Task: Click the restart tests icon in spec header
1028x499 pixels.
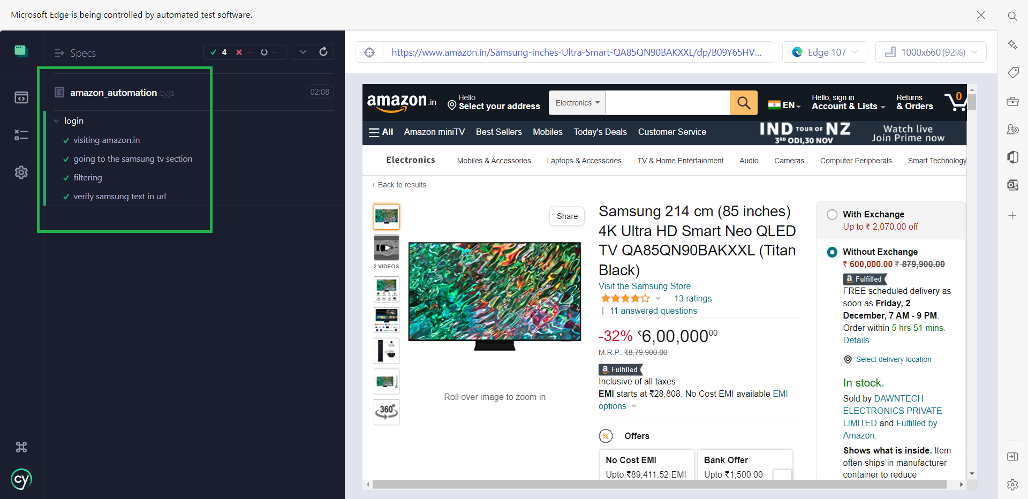Action: [x=323, y=51]
